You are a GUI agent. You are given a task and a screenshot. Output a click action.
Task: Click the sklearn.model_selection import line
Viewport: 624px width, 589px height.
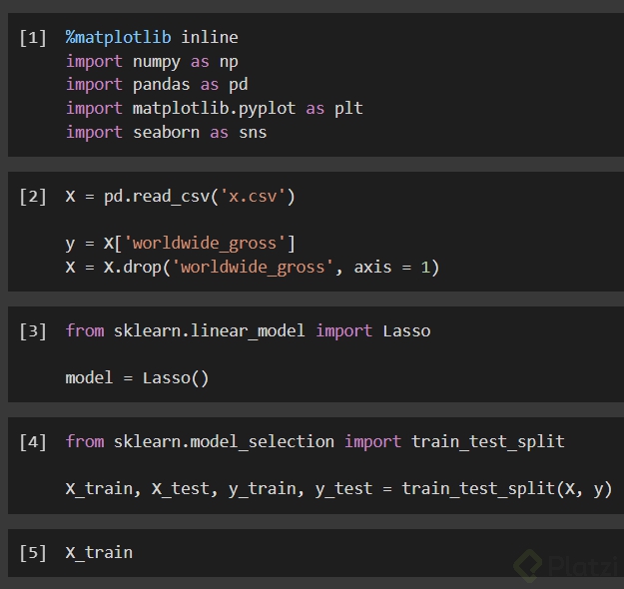314,441
